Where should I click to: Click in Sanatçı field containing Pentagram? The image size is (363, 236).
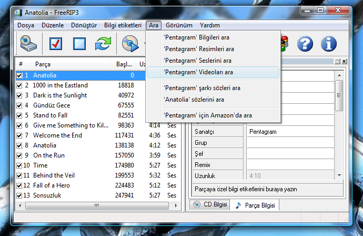coord(290,132)
